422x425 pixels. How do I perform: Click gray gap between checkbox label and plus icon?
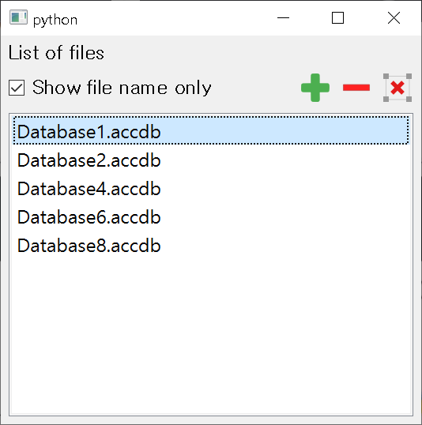pyautogui.click(x=256, y=88)
